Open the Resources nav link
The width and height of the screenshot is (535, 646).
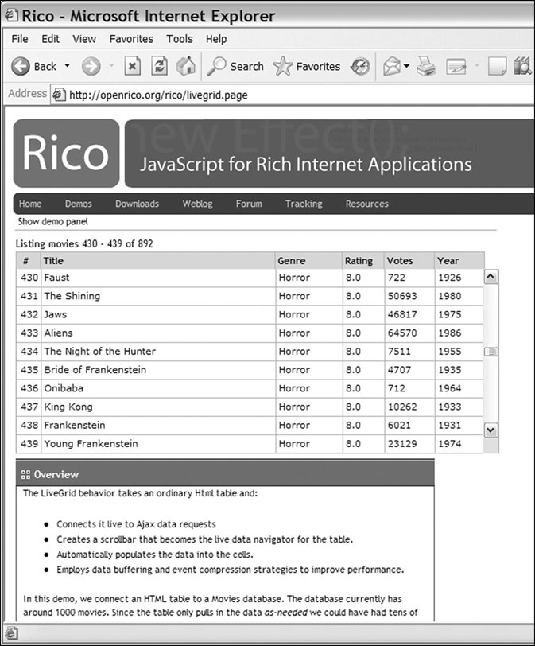[x=367, y=204]
